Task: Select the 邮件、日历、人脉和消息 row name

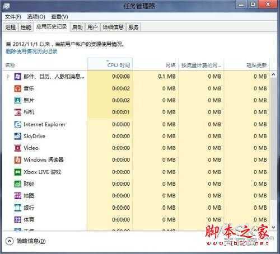Action: coord(54,77)
